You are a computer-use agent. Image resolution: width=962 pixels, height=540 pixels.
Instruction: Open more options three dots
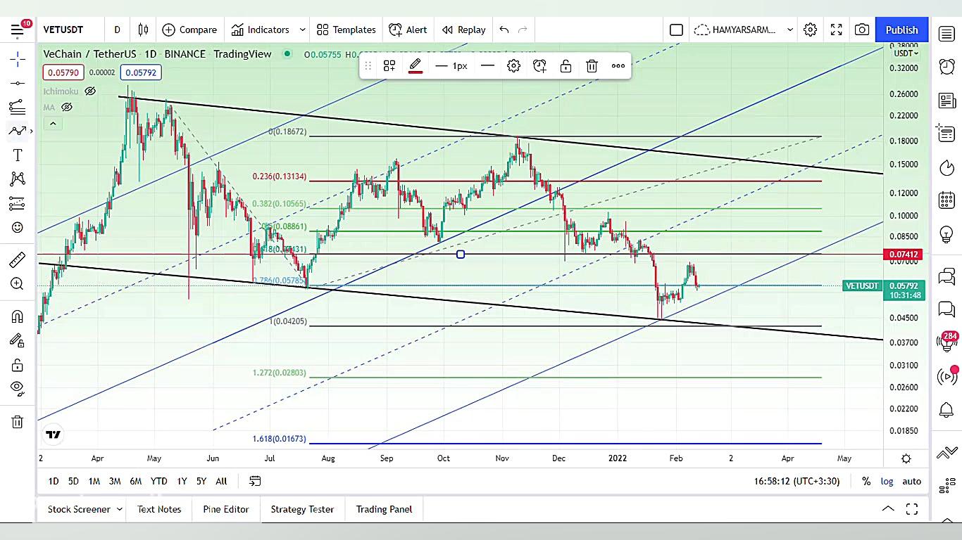(618, 65)
